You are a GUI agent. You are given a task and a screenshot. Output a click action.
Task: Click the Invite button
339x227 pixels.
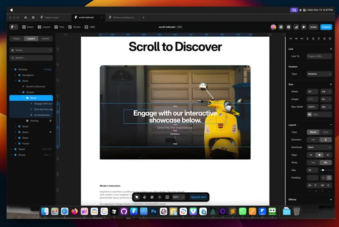point(313,27)
